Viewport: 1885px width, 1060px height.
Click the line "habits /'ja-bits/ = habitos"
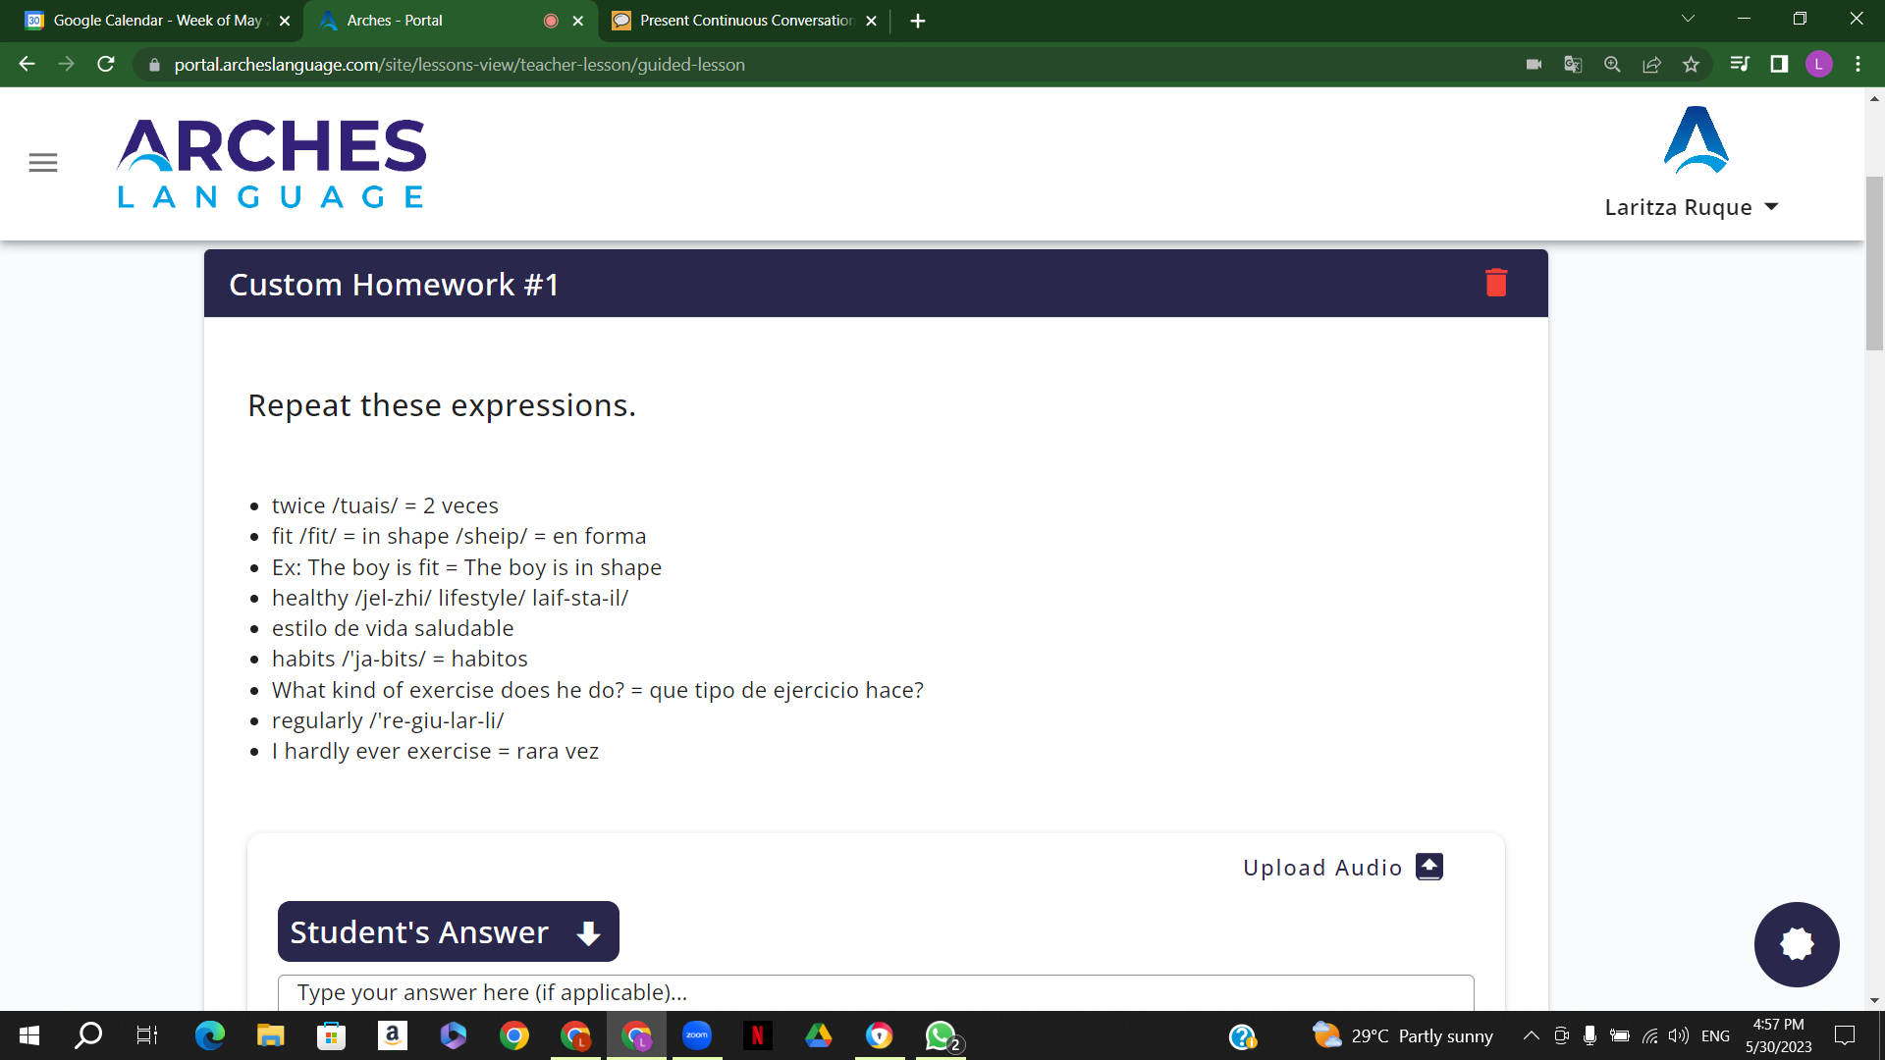[x=400, y=660]
